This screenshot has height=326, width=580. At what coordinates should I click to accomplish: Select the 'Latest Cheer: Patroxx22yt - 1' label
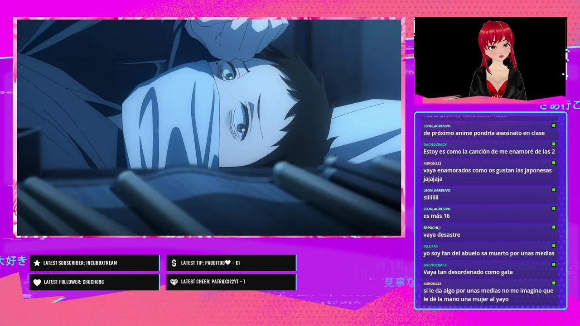click(x=213, y=282)
